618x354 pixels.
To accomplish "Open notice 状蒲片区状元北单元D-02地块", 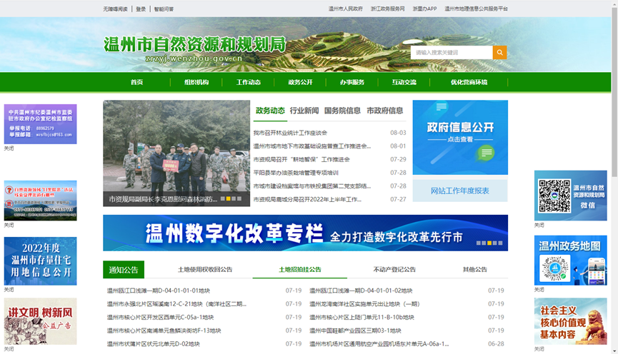I will [153, 344].
